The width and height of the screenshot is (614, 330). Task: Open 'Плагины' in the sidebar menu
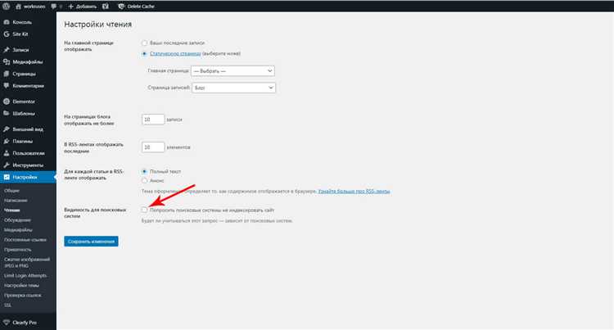(x=22, y=142)
